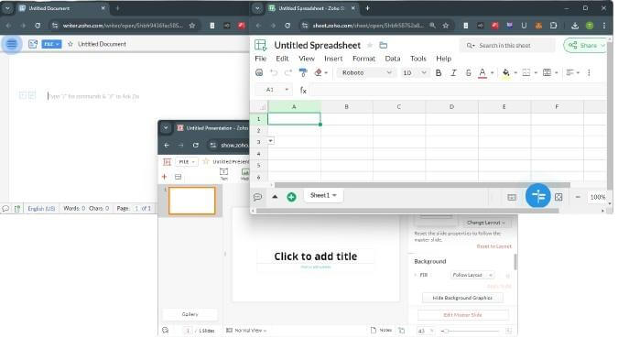Image resolution: width=618 pixels, height=338 pixels.
Task: Expand the clear formatting dropdown arrow
Action: tap(326, 73)
